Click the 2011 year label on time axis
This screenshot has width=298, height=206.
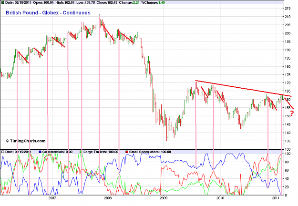click(276, 198)
